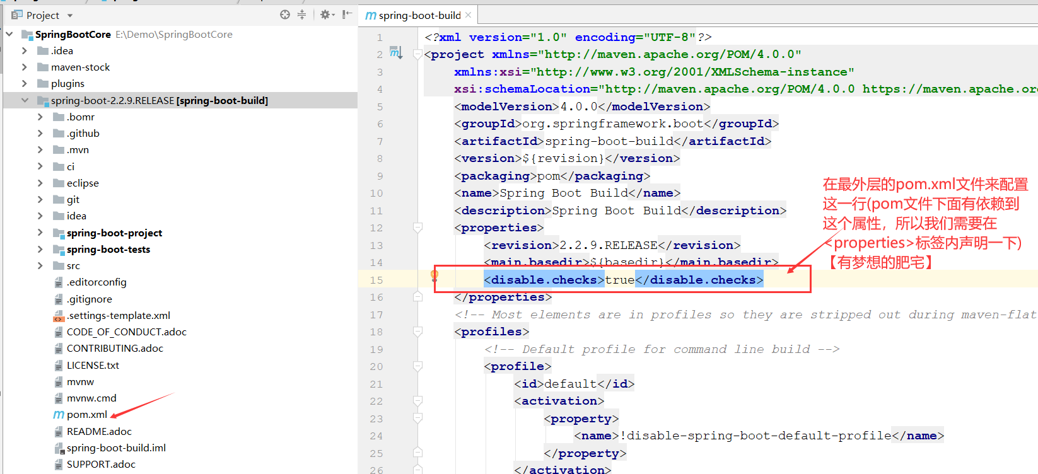The width and height of the screenshot is (1038, 474).
Task: Select CONTRIBUTING.adoc file
Action: (x=115, y=348)
